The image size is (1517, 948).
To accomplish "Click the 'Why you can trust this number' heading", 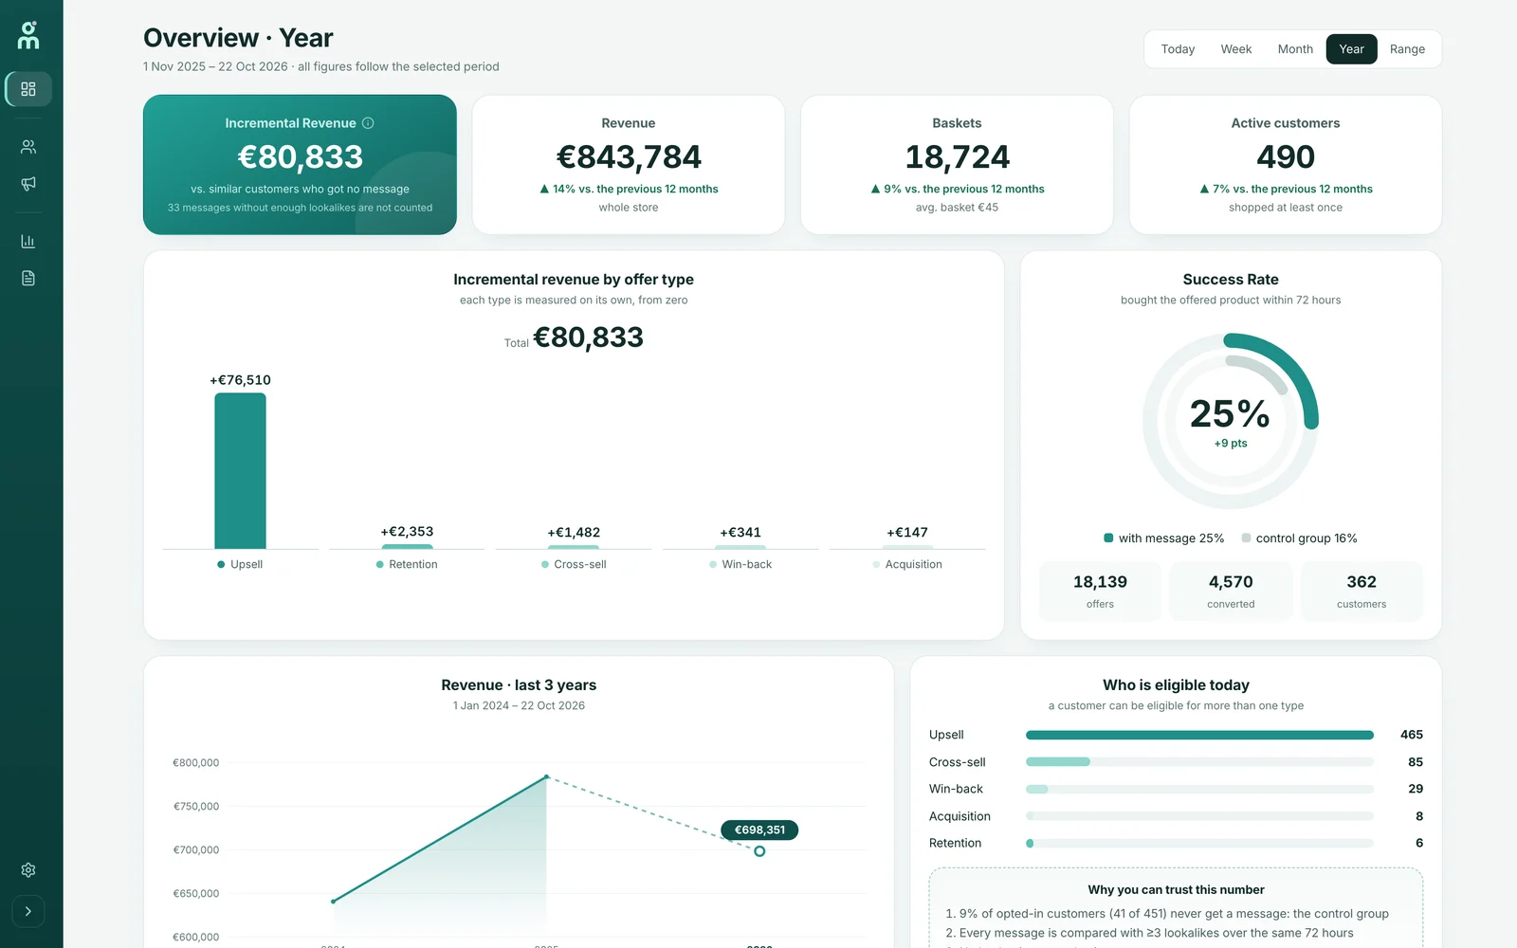I will [x=1176, y=890].
